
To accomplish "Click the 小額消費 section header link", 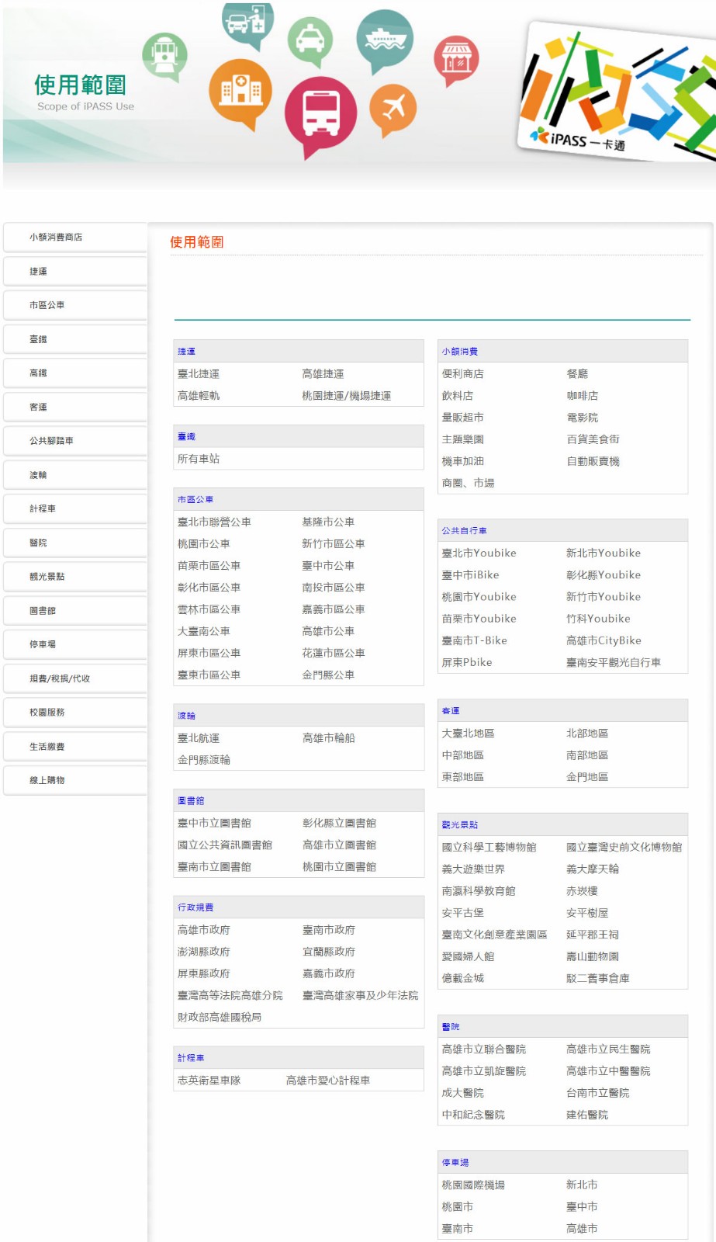I will coord(460,352).
